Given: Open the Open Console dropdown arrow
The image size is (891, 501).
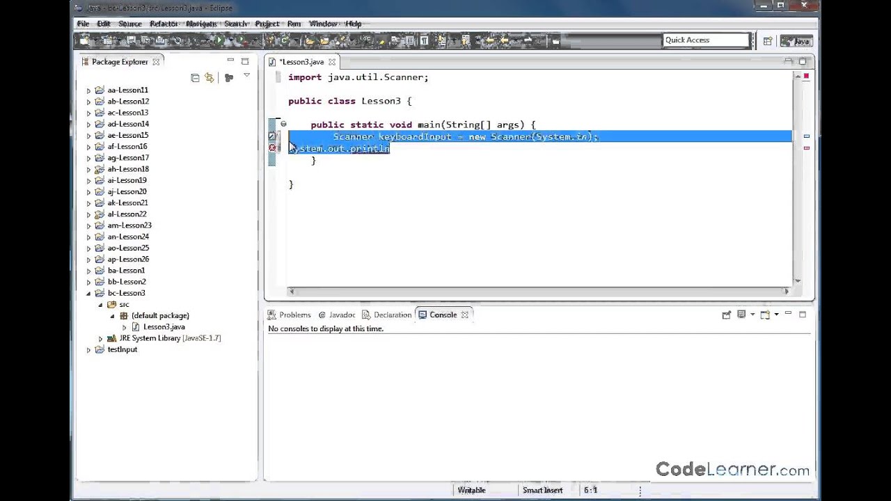Looking at the screenshot, I should tap(776, 315).
